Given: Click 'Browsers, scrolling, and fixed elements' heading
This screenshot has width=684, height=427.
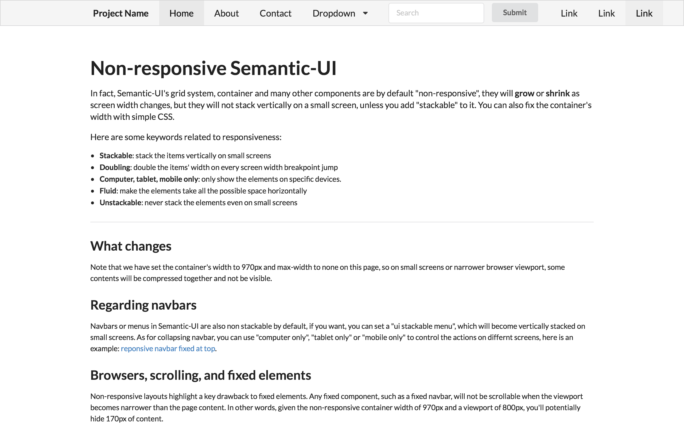Looking at the screenshot, I should tap(201, 375).
